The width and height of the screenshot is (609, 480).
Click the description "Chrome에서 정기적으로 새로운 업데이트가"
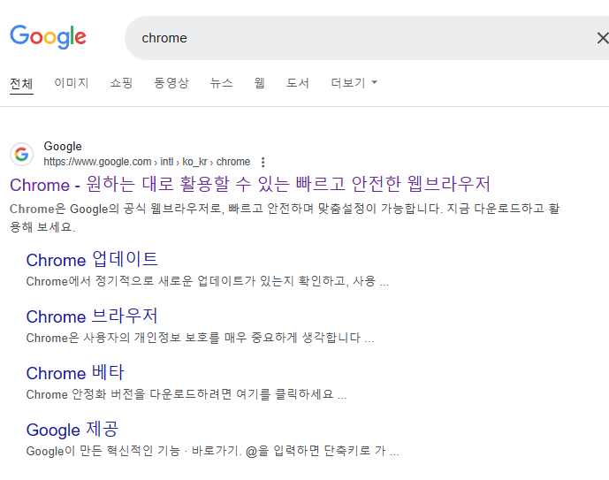(141, 281)
